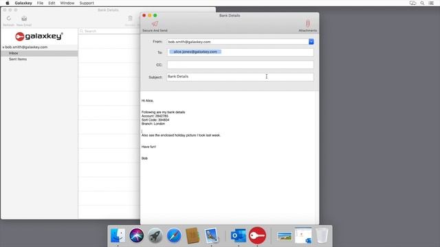Click Refresh icon in main Galaxkey window
440x247 pixels.
coord(9,19)
